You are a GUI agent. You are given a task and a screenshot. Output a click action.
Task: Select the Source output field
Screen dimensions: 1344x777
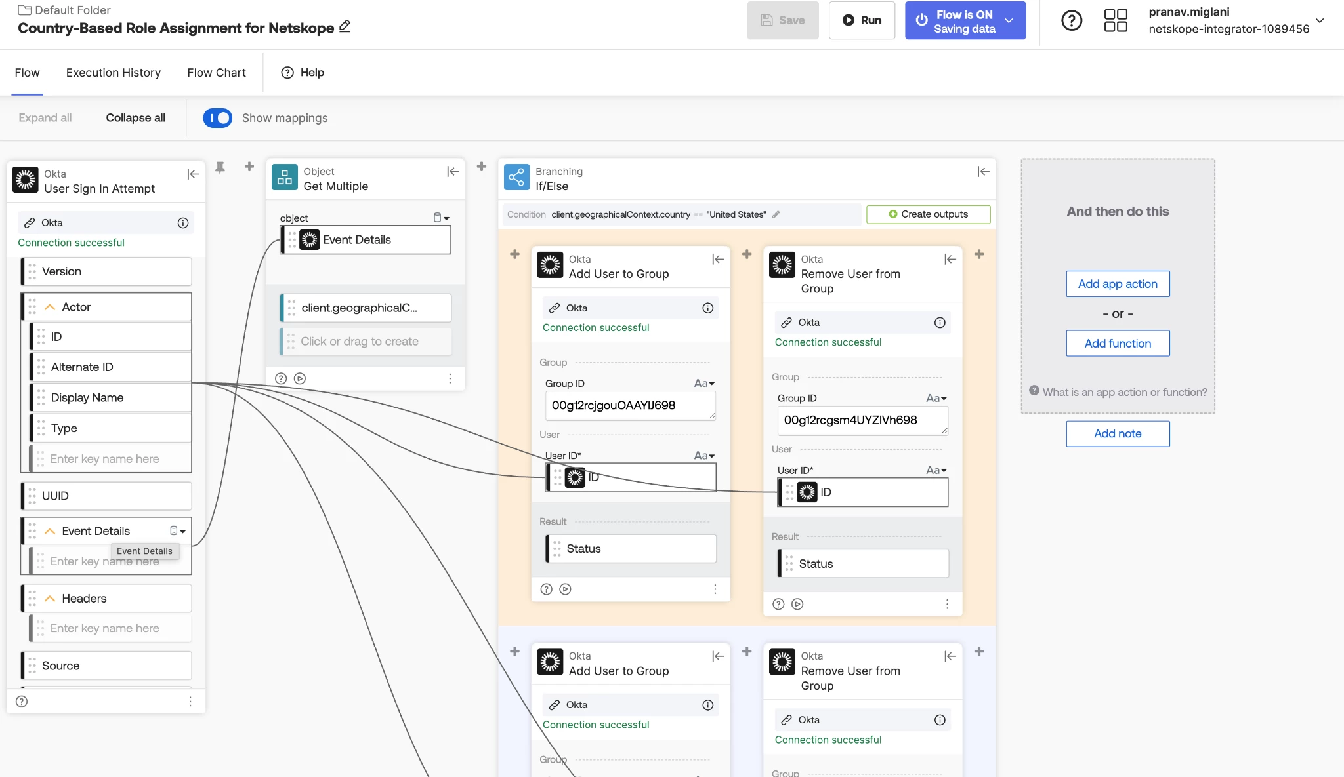[106, 666]
